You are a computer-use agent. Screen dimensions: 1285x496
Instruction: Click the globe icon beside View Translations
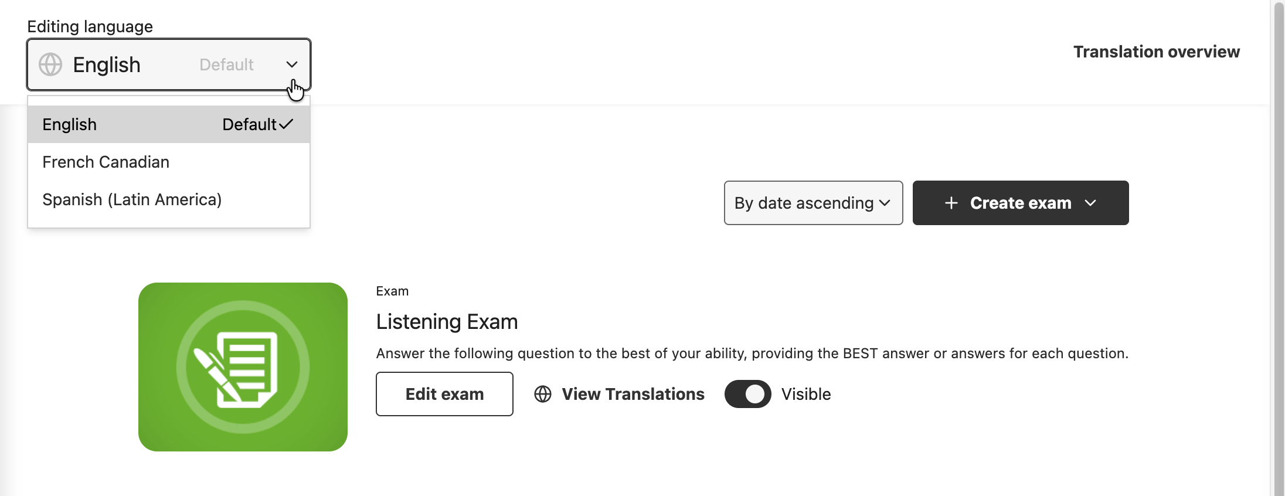point(543,394)
